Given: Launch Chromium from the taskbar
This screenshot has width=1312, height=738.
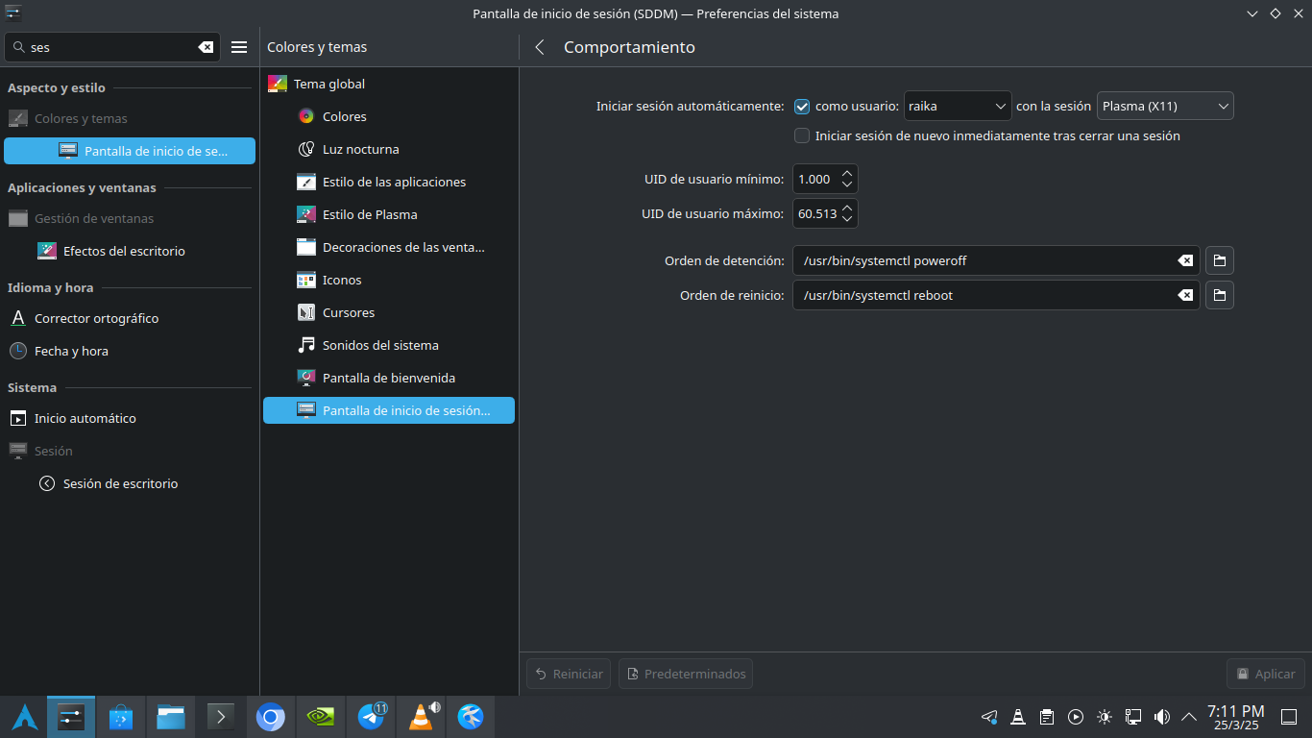Looking at the screenshot, I should [271, 717].
